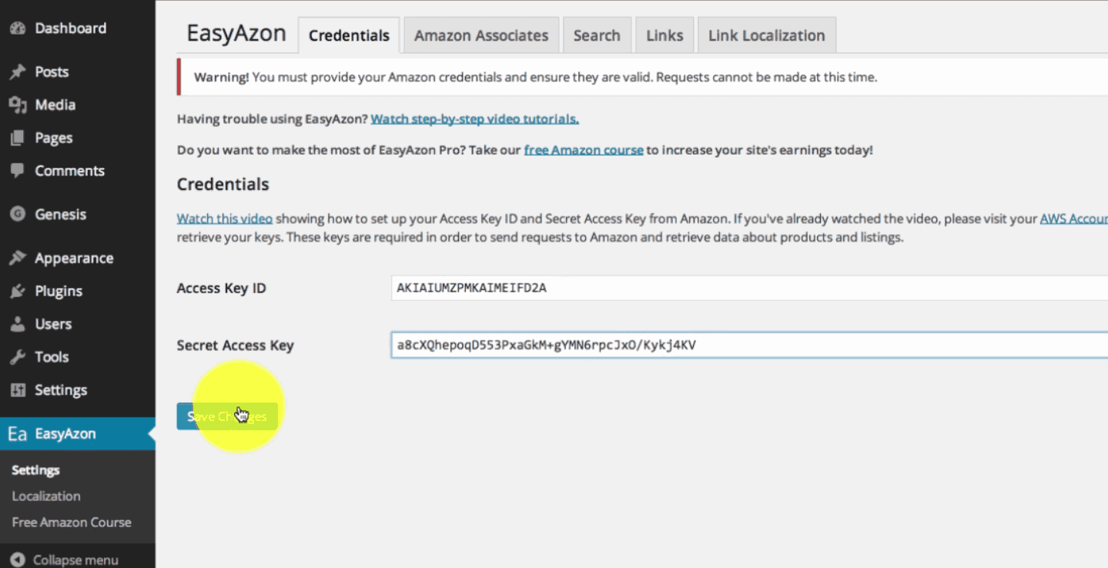Click Collapse menu label
This screenshot has height=568, width=1108.
75,560
